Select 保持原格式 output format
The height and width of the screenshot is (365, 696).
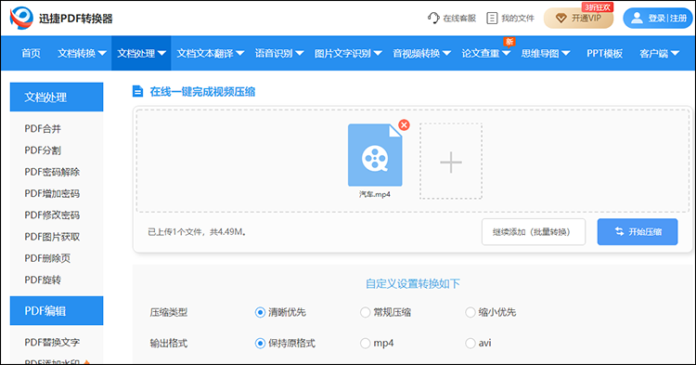click(260, 344)
